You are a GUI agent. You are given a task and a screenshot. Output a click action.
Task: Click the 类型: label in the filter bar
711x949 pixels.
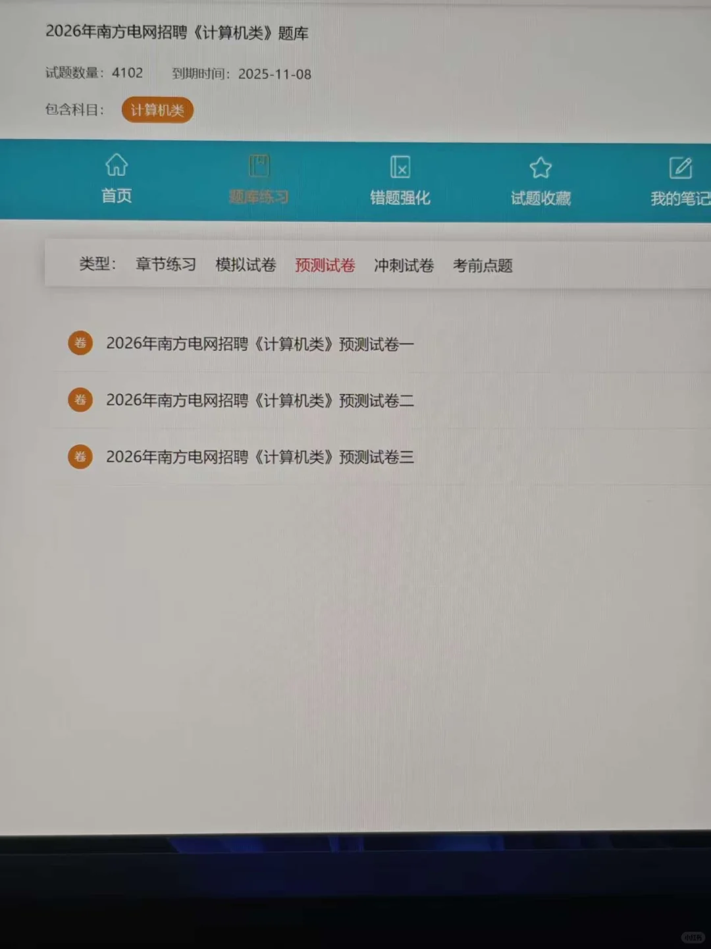coord(97,263)
